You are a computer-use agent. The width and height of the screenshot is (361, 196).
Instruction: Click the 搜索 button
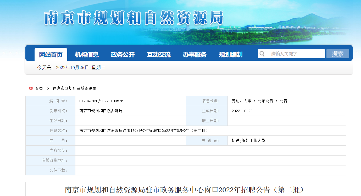click(x=338, y=54)
